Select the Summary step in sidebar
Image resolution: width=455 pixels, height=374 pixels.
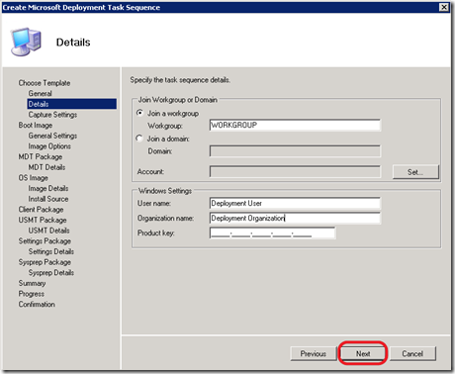coord(32,283)
